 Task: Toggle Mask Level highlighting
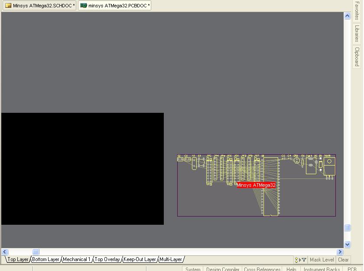(322, 260)
